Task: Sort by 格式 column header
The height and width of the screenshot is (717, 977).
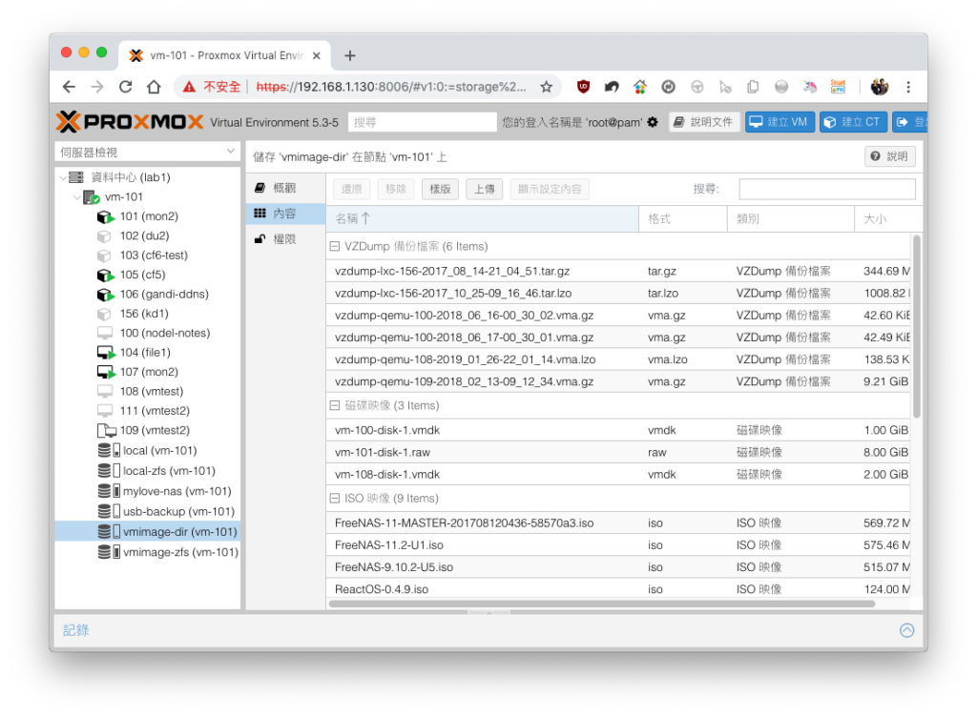Action: click(683, 218)
